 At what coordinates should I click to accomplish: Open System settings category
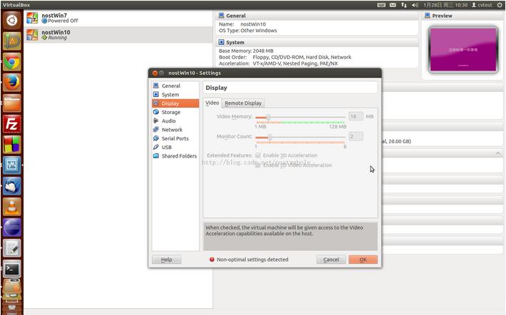tap(175, 95)
